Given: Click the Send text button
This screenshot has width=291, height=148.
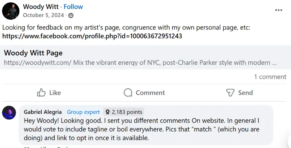Looking at the screenshot, I should (x=245, y=92).
